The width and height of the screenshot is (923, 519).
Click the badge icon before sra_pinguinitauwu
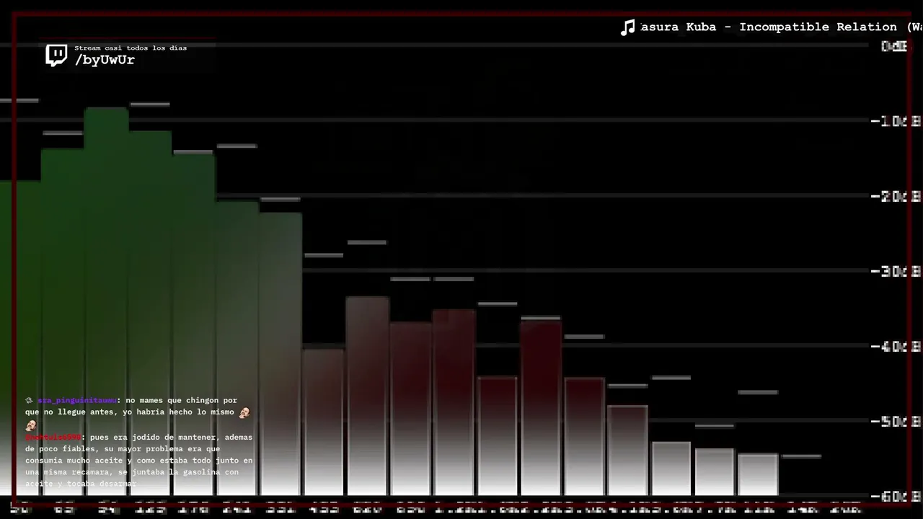[29, 400]
